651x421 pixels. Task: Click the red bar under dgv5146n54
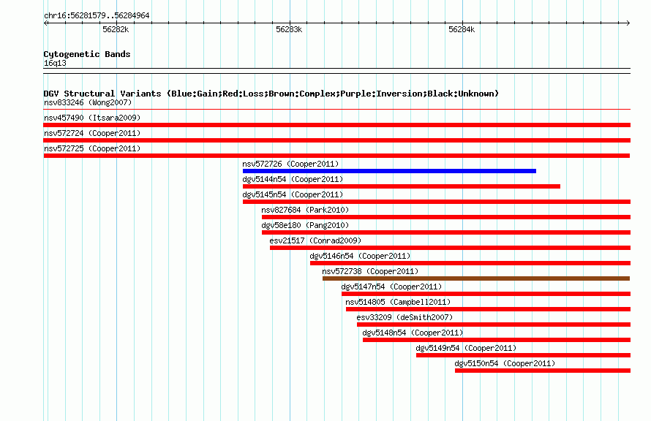point(470,263)
